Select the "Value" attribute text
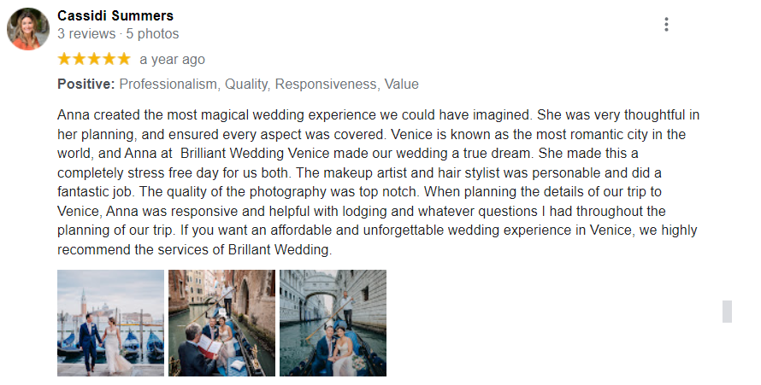 401,85
